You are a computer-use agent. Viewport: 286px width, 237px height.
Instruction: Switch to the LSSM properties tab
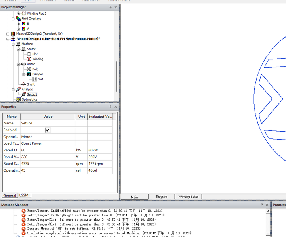coord(24,195)
